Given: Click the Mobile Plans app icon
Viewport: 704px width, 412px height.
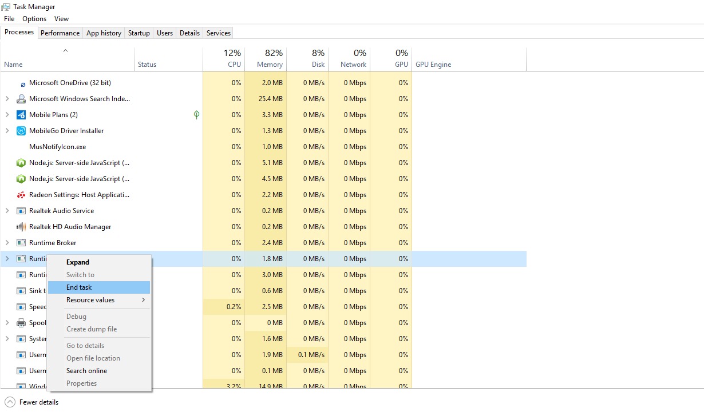Looking at the screenshot, I should 21,115.
